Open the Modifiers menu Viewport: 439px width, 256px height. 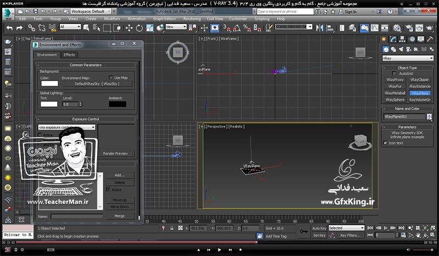(x=112, y=19)
